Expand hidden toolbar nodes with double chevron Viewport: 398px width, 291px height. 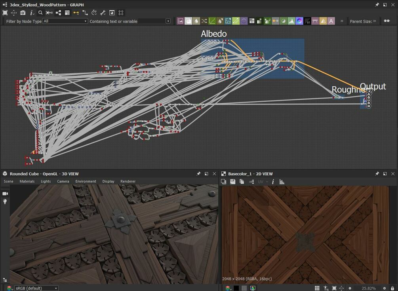pyautogui.click(x=341, y=21)
